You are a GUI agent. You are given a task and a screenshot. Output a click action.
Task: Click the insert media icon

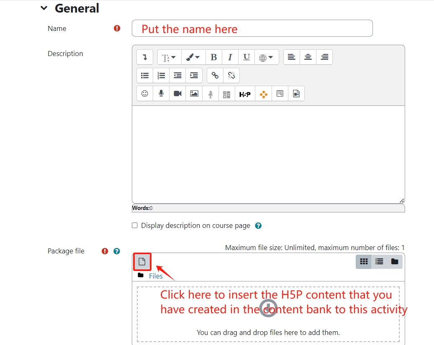pyautogui.click(x=296, y=93)
